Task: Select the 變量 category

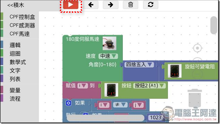Action: point(15,90)
